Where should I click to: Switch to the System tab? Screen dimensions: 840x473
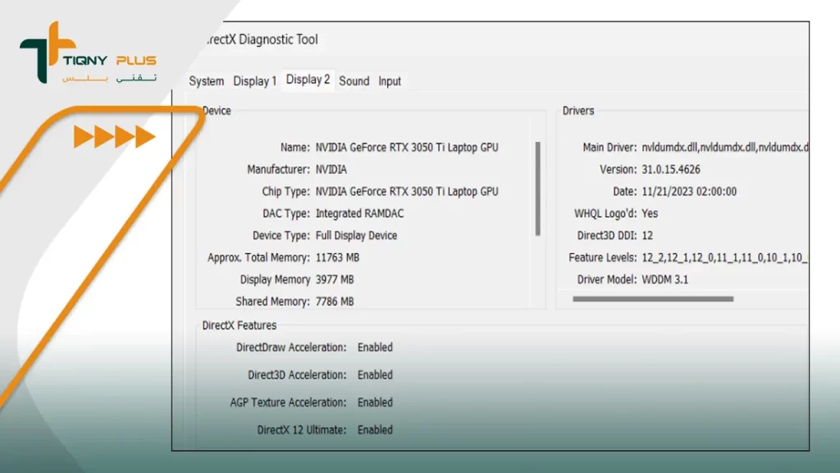(206, 81)
